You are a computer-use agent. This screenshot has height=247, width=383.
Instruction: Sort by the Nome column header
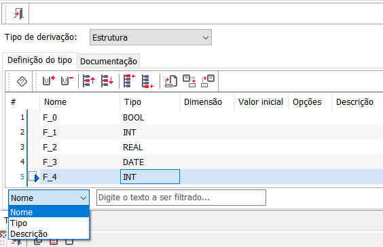[x=79, y=102]
